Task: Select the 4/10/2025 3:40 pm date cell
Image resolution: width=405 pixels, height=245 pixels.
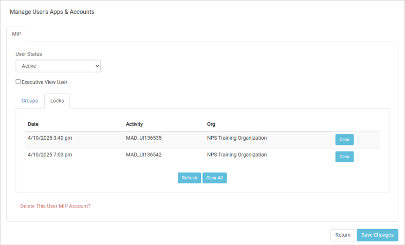Action: [x=50, y=138]
